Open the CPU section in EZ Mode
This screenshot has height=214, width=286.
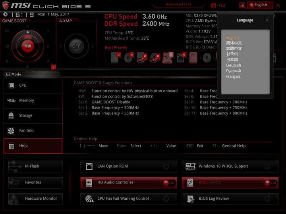[x=33, y=86]
